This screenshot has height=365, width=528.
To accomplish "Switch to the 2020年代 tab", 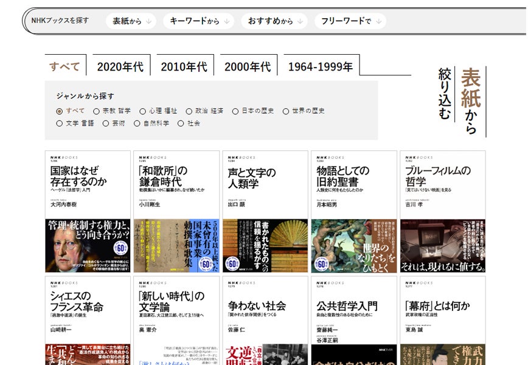I will (120, 66).
